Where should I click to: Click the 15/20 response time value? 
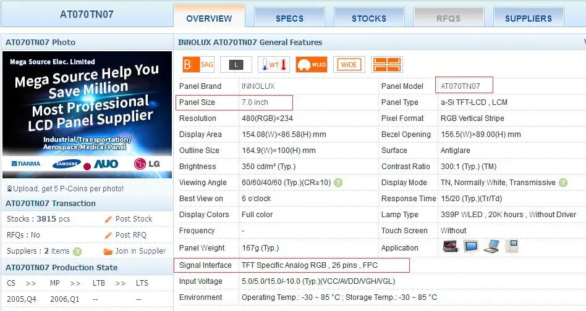[472, 198]
